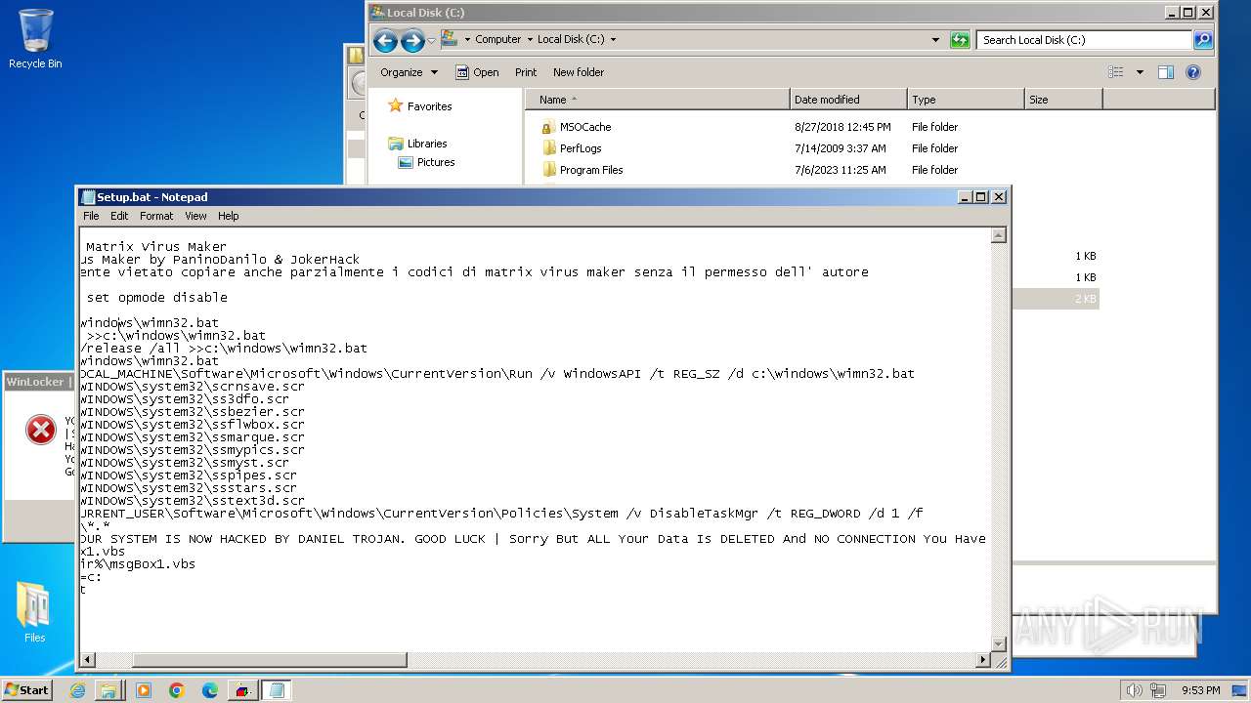Screen dimensions: 1251x703
Task: Click Open in Explorer toolbar
Action: pyautogui.click(x=477, y=72)
